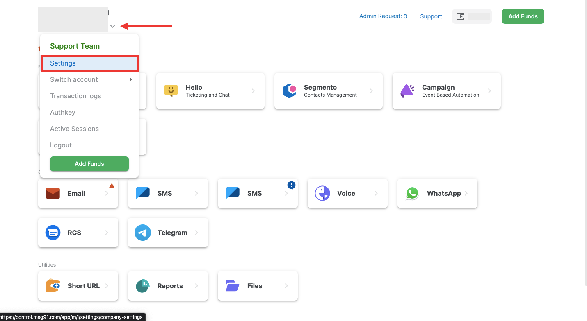Click the chevron on the Short URL card

coord(107,286)
